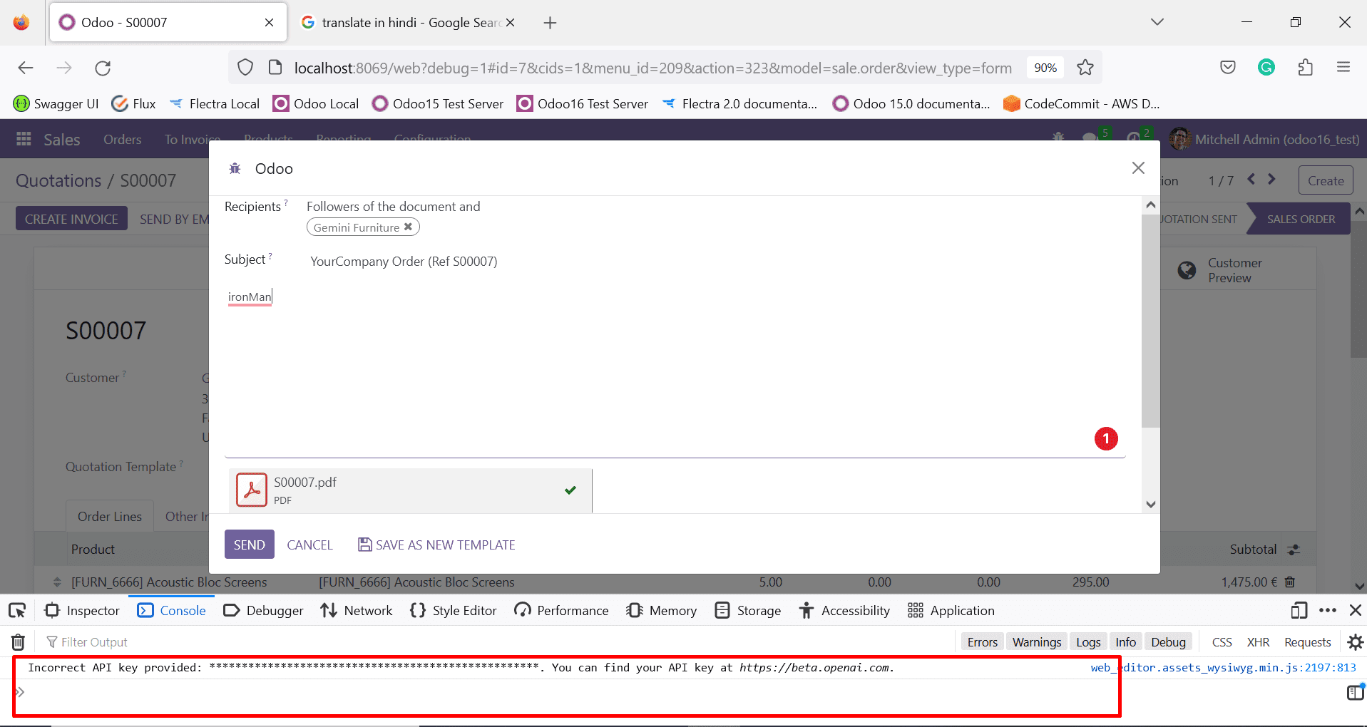Toggle Responsive Design Mode in devtools

[1299, 610]
